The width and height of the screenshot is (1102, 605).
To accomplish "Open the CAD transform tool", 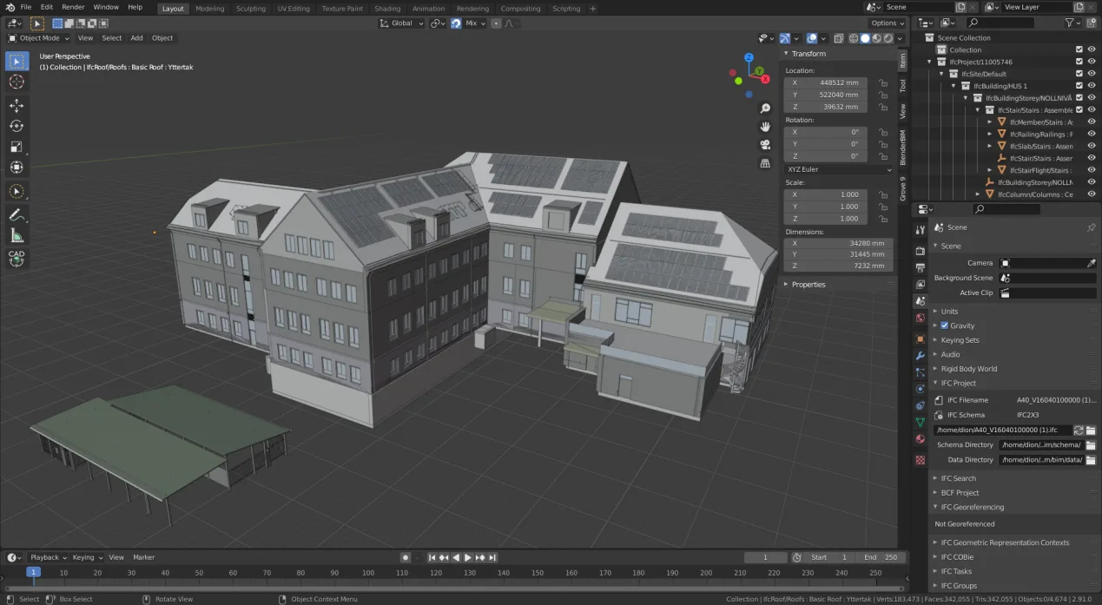I will 17,256.
